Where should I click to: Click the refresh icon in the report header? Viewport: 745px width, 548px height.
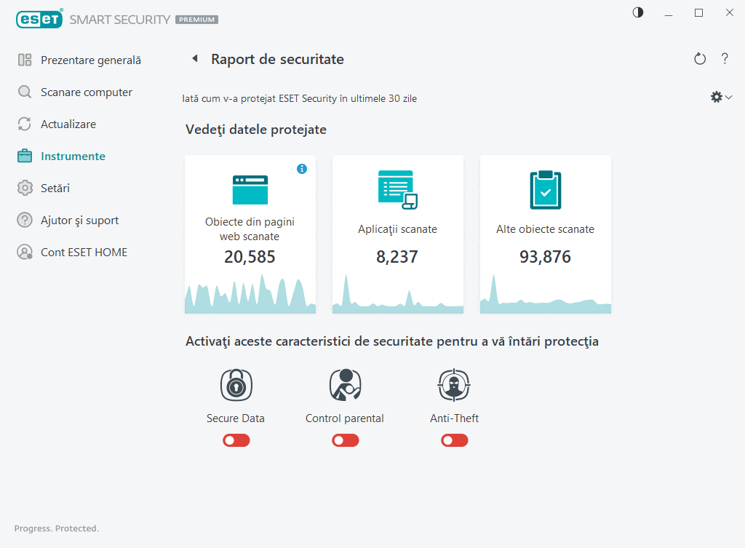tap(700, 59)
